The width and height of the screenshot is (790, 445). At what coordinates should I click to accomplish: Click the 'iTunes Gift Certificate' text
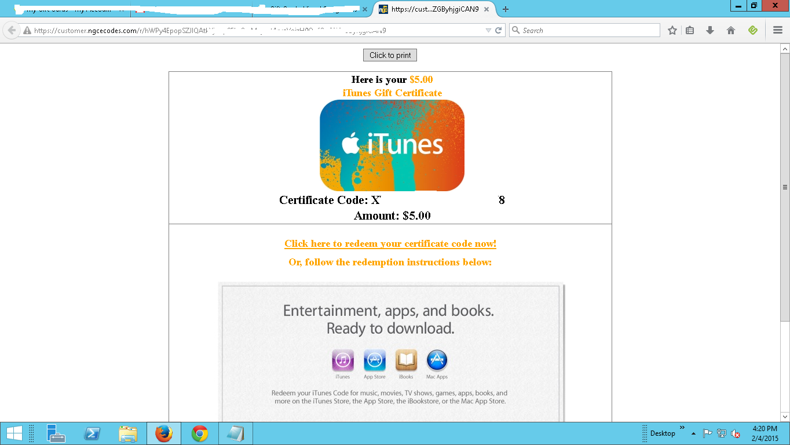pyautogui.click(x=392, y=93)
